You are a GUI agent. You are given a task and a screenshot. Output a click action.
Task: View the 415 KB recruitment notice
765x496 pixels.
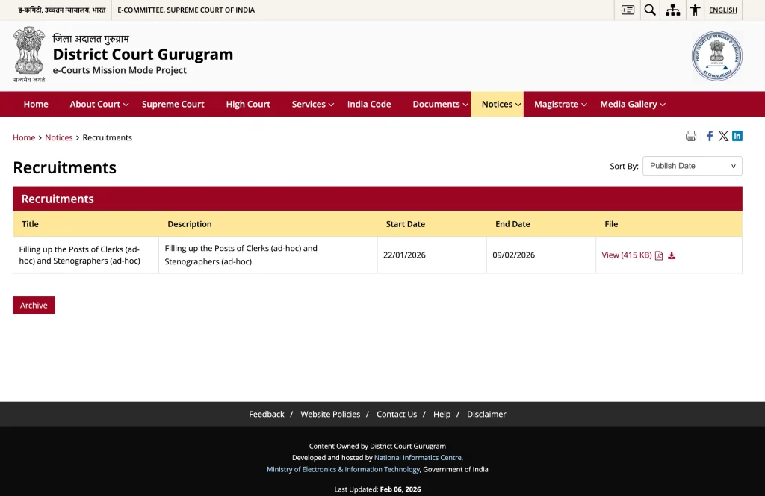627,255
